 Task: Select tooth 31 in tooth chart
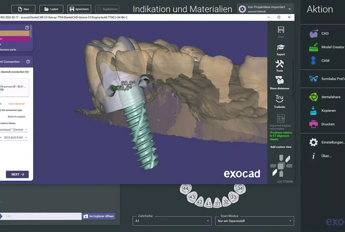(x=217, y=203)
